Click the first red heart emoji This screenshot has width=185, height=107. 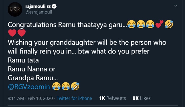12,33
